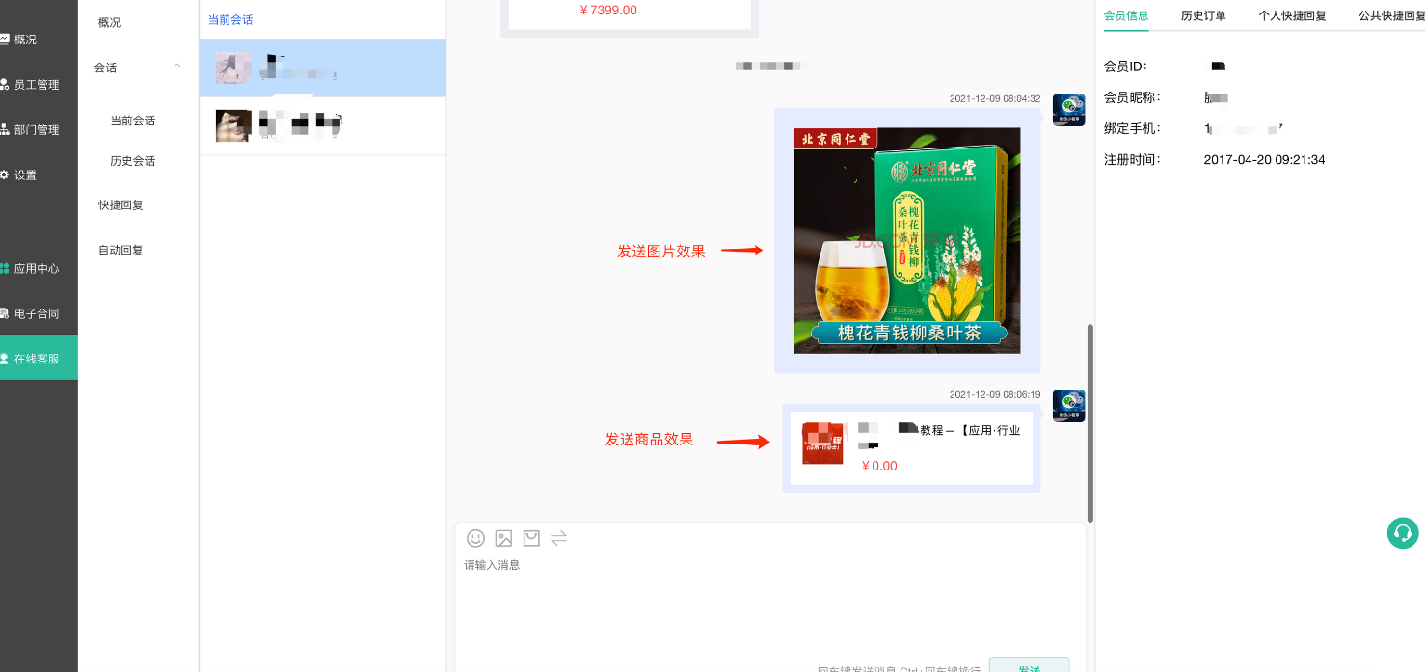Click the transfer conversation arrows icon

pyautogui.click(x=559, y=538)
